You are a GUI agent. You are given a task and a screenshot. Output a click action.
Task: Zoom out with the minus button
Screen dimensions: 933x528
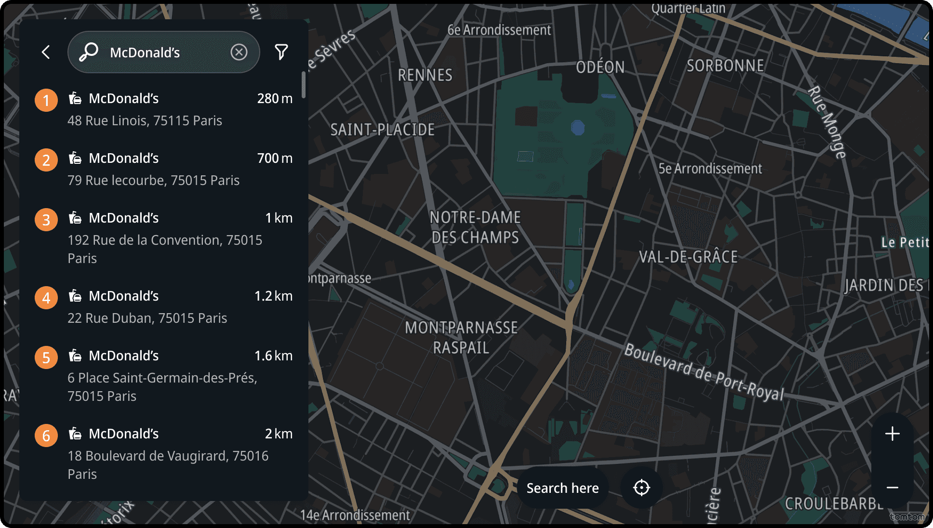[x=892, y=488]
